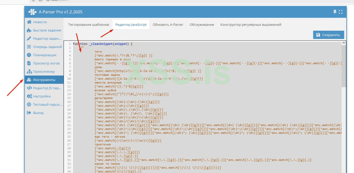Click the cubes icon for Инструменты

29,80
